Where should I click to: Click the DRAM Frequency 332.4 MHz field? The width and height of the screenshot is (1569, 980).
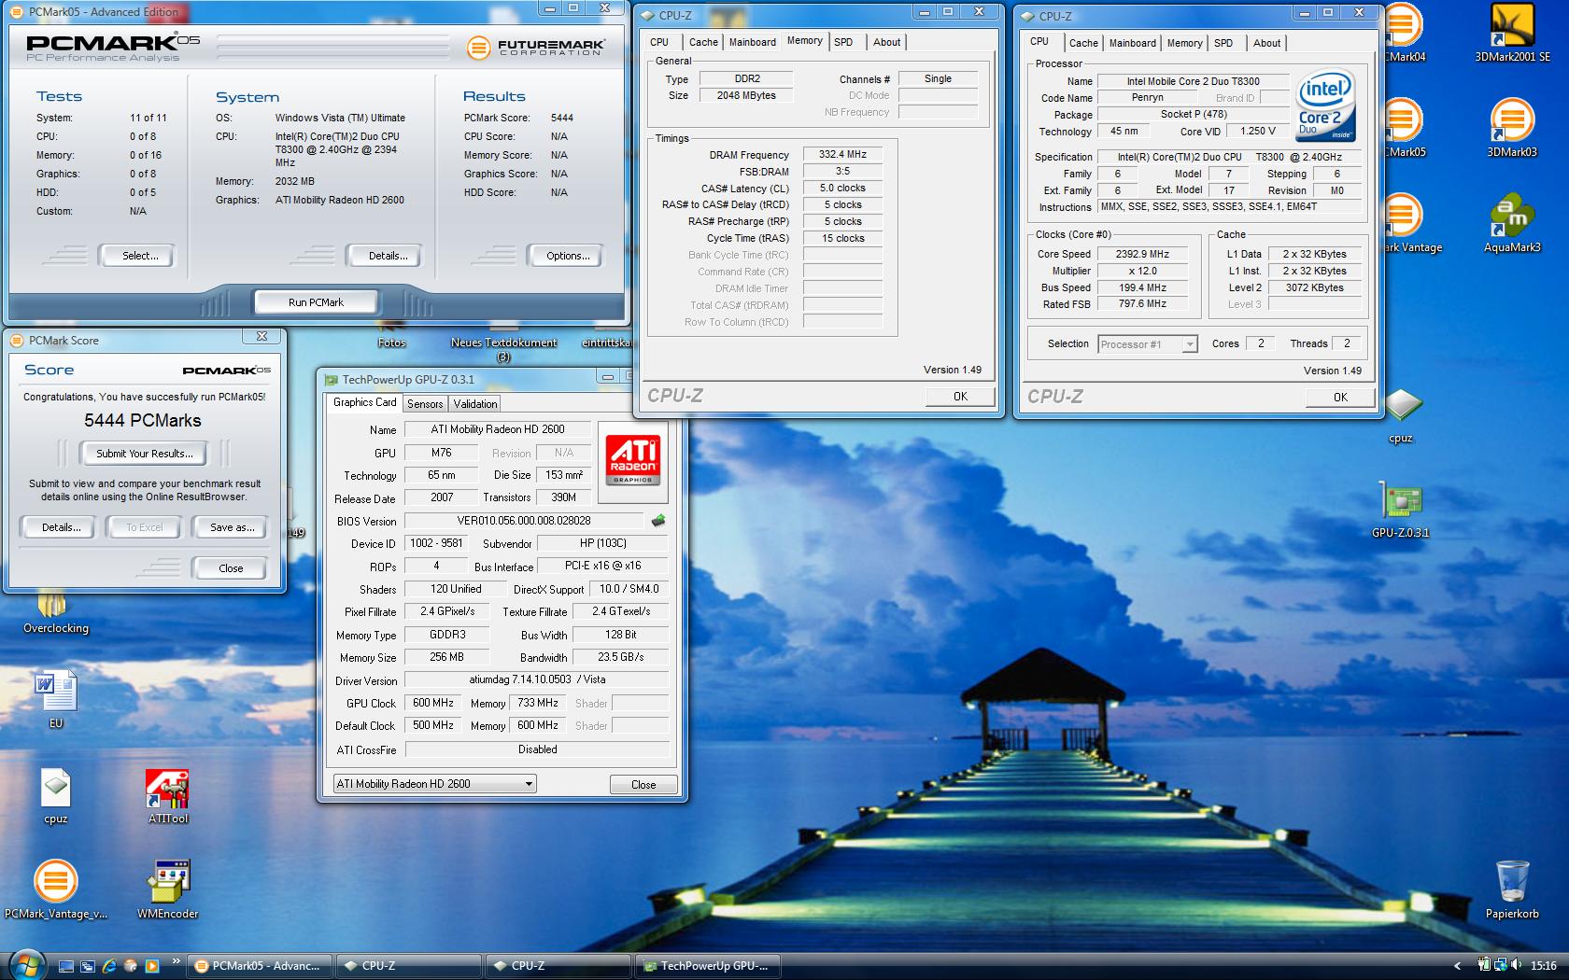coord(842,155)
